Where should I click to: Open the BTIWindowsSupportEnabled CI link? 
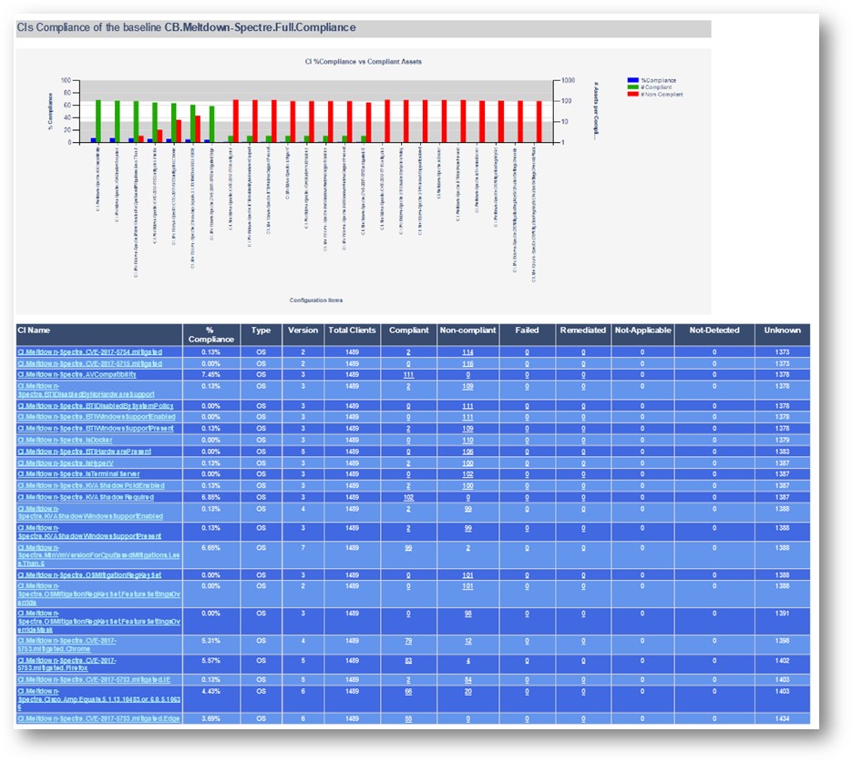(x=97, y=417)
